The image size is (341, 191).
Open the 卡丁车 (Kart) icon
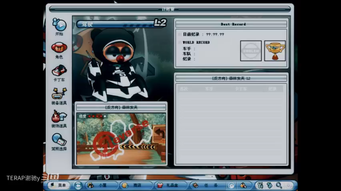[59, 70]
